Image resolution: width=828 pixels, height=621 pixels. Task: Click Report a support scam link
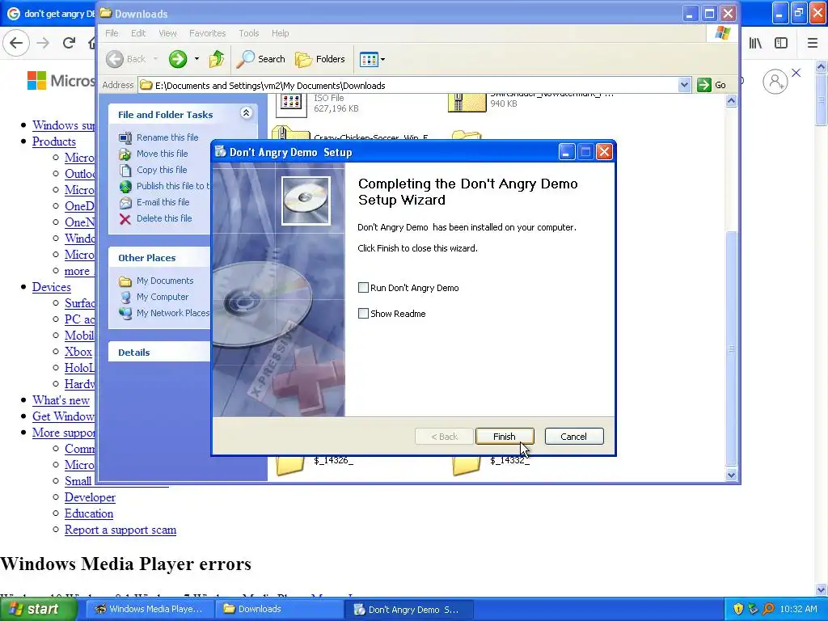coord(120,530)
